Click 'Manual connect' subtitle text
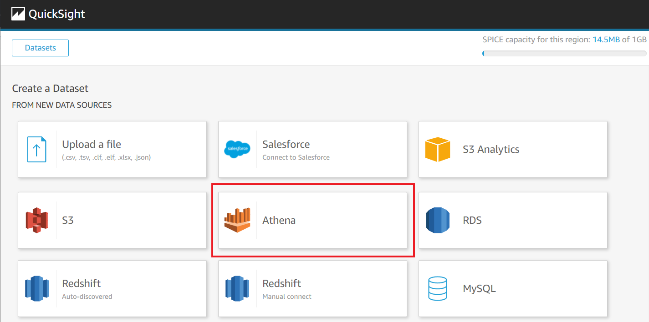The image size is (649, 322). [287, 297]
